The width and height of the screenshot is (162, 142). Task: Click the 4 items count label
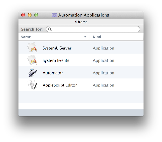click(81, 22)
